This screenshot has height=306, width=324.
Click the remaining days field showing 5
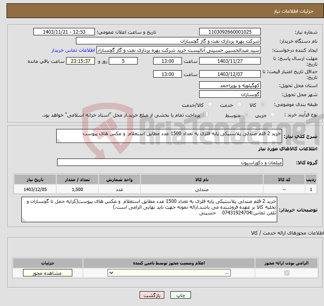[x=123, y=61]
